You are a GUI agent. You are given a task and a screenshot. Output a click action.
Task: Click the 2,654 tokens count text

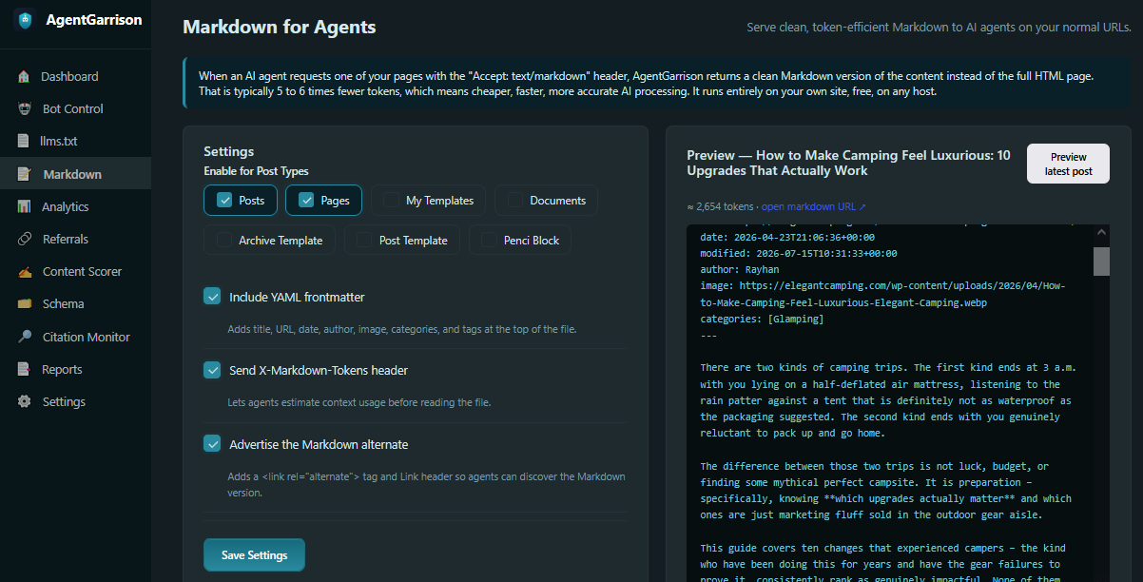coord(720,206)
